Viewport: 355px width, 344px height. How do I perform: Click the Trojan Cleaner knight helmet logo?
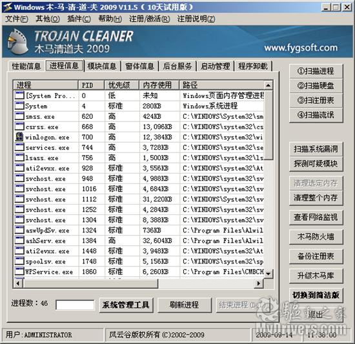click(x=17, y=41)
